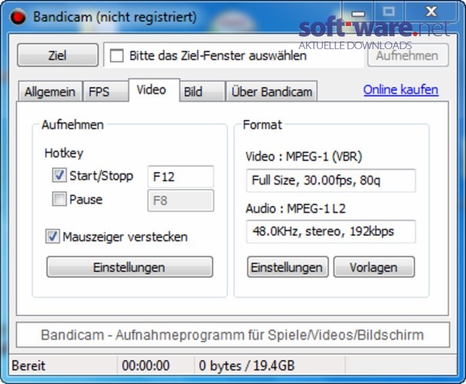The image size is (466, 384).
Task: Maximize the Bandicam window
Action: click(389, 12)
